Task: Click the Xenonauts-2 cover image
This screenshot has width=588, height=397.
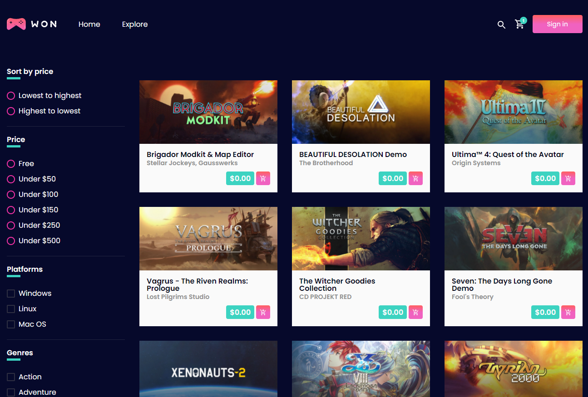Action: (208, 369)
